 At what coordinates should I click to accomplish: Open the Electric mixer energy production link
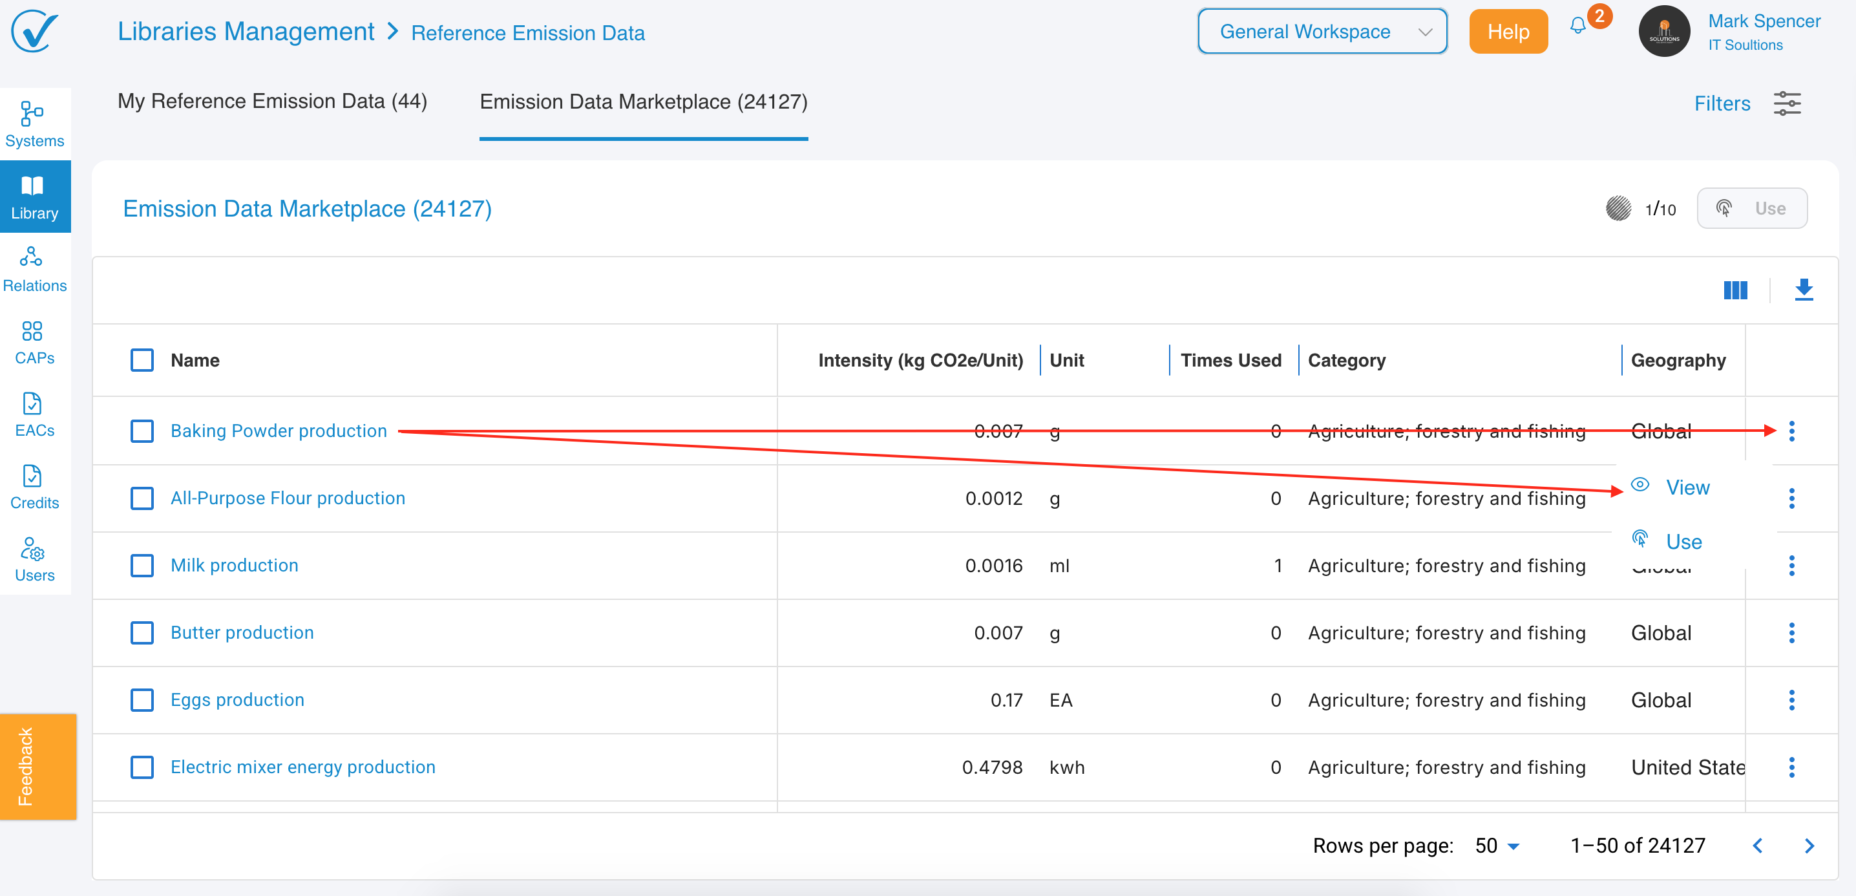coord(302,767)
